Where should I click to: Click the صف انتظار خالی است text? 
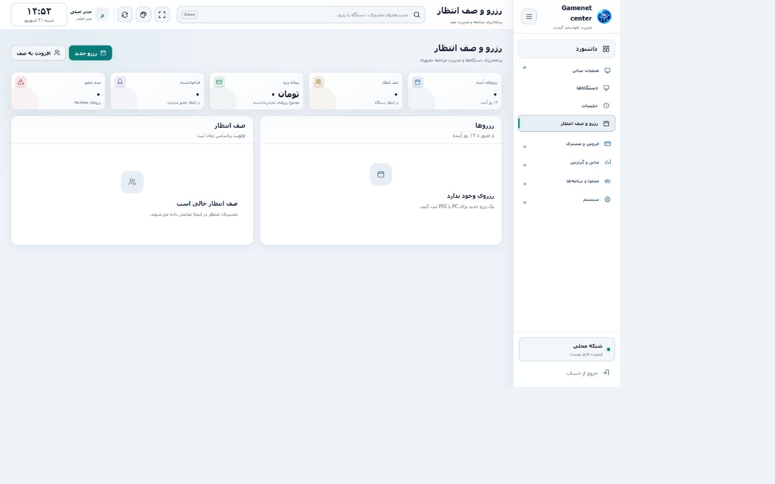(207, 203)
